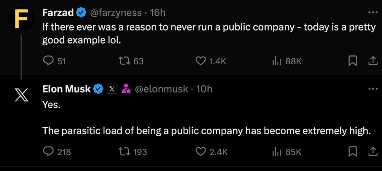Repost Farzad's tweet
Image resolution: width=382 pixels, height=171 pixels.
(x=123, y=61)
